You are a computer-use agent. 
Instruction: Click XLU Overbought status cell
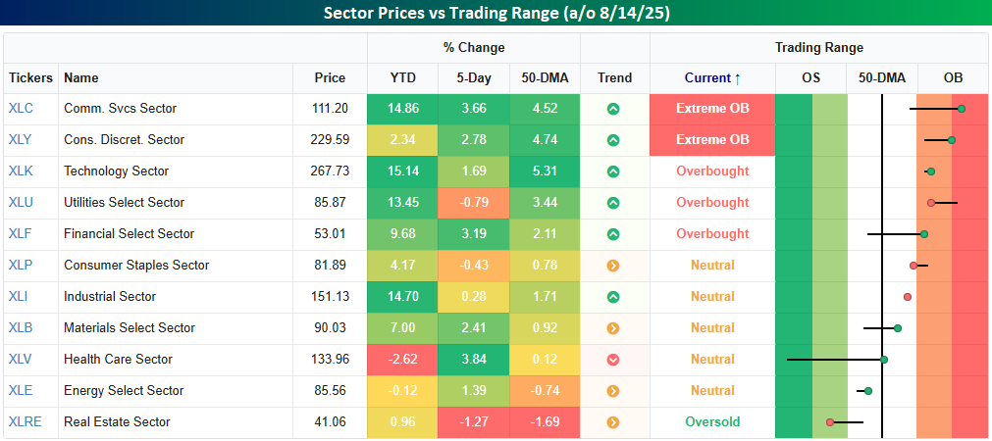pyautogui.click(x=712, y=203)
